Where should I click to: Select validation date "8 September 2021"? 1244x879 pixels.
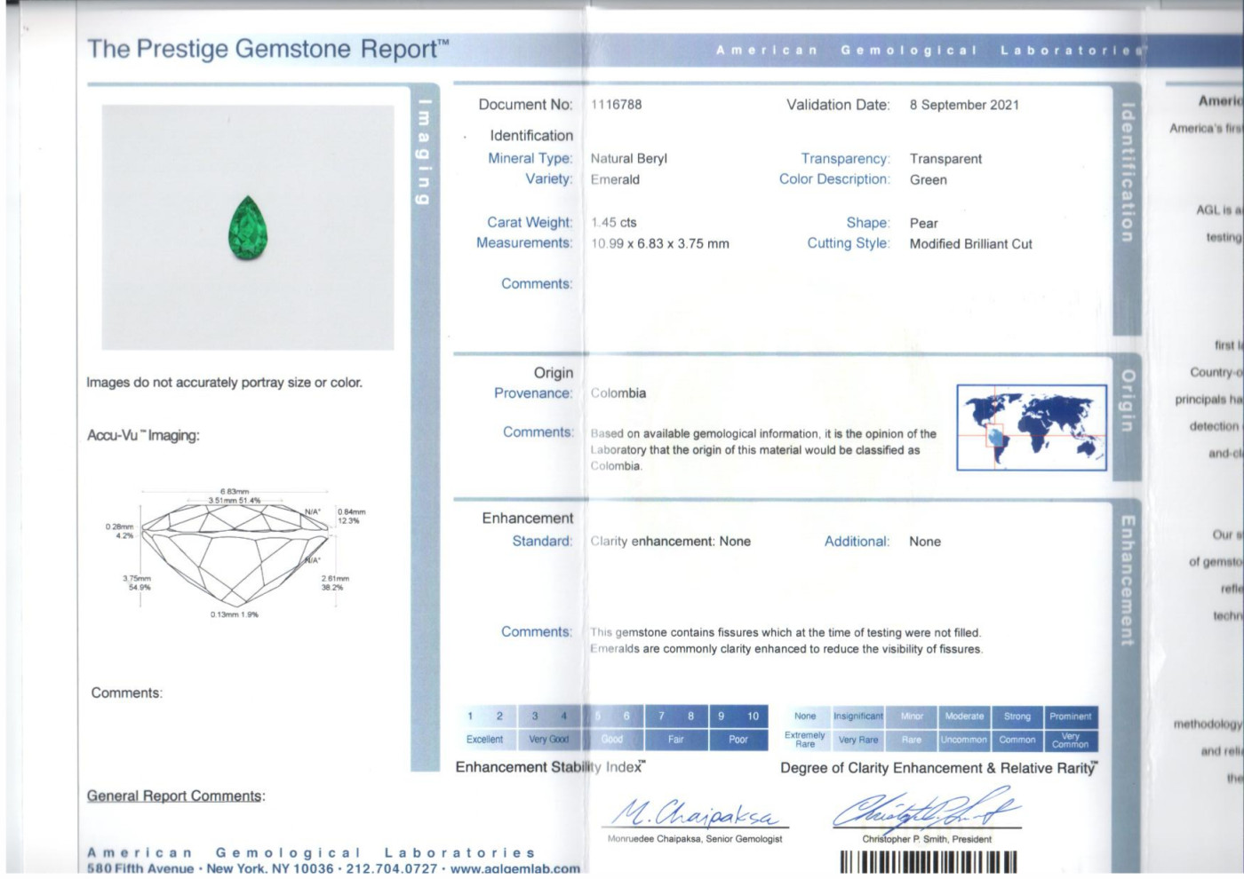964,105
